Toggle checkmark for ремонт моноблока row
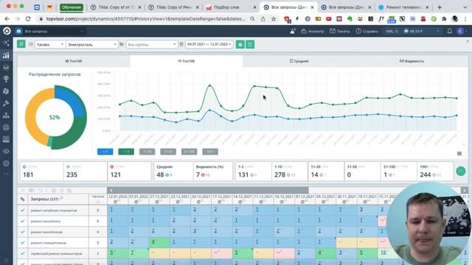 [23, 221]
